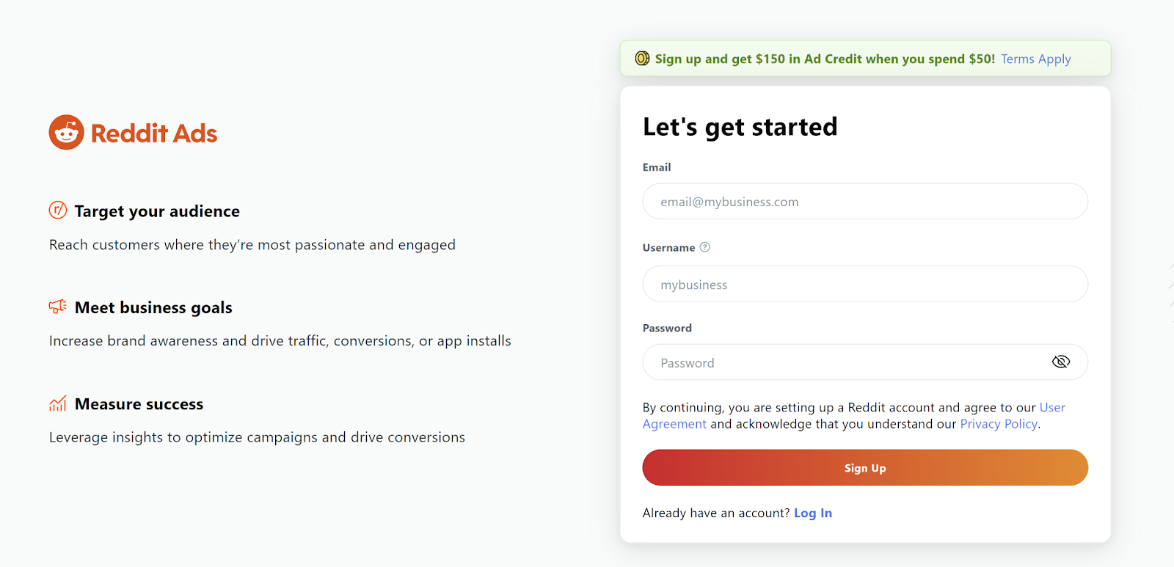The height and width of the screenshot is (567, 1174).
Task: Click the Reddit Ads wordmark text
Action: 154,133
